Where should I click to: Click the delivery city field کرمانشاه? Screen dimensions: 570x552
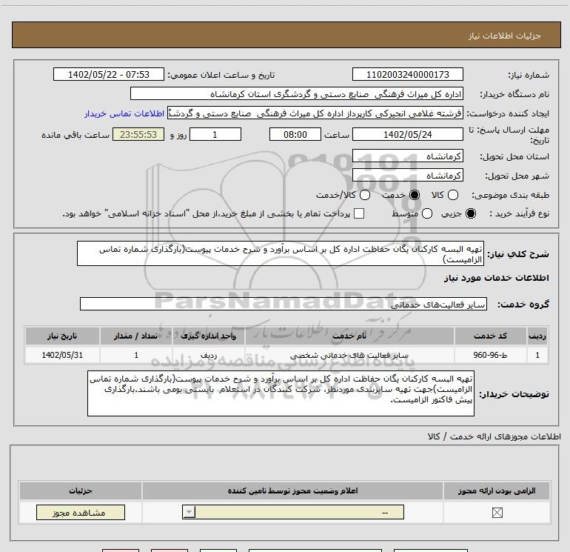(407, 176)
